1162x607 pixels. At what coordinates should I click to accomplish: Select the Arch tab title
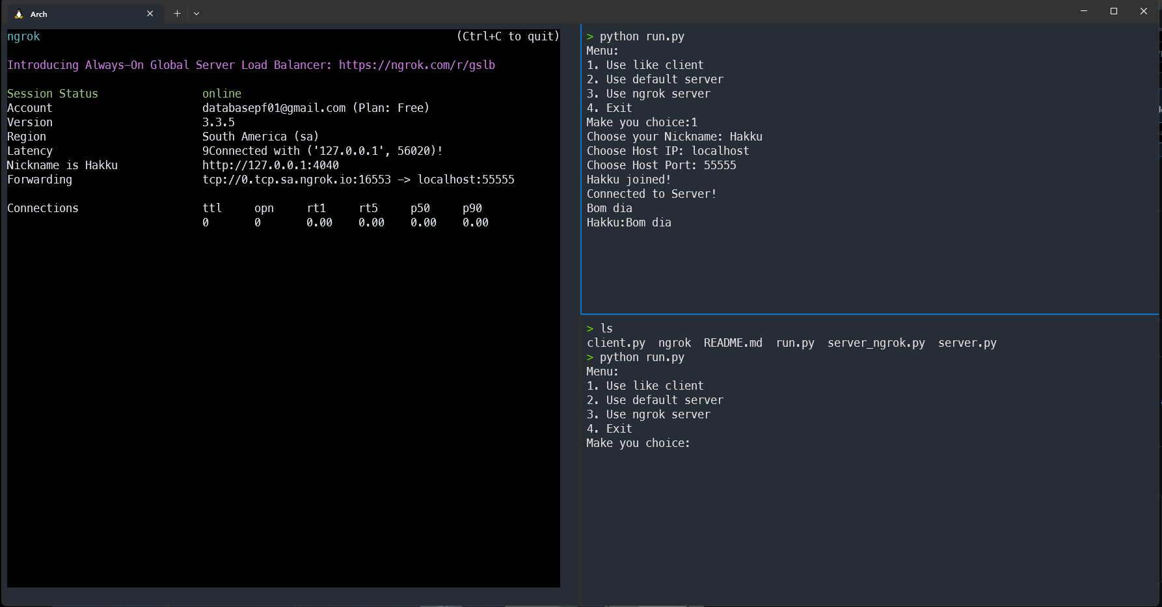[x=39, y=14]
